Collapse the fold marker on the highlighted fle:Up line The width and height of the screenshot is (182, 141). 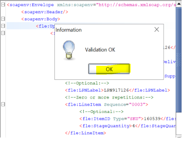3,26
